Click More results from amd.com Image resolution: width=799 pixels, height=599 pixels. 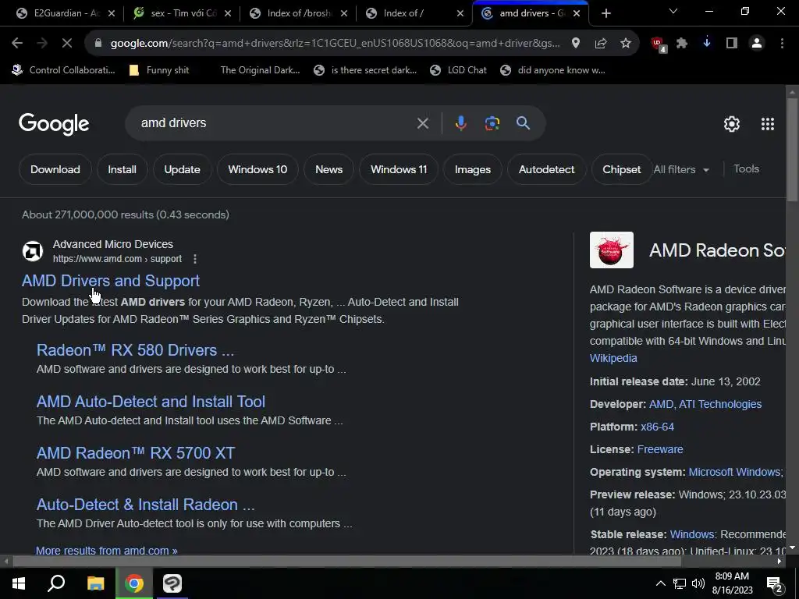pos(106,551)
